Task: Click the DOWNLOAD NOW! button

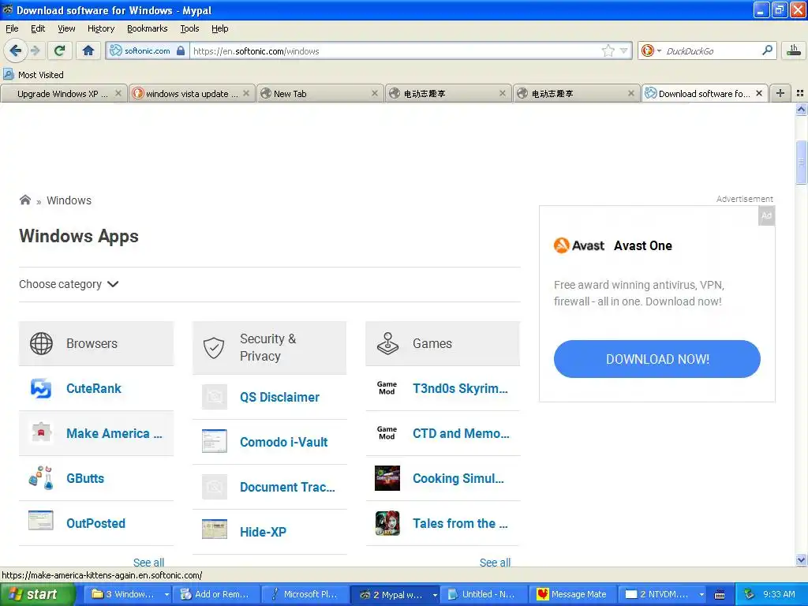Action: (657, 359)
